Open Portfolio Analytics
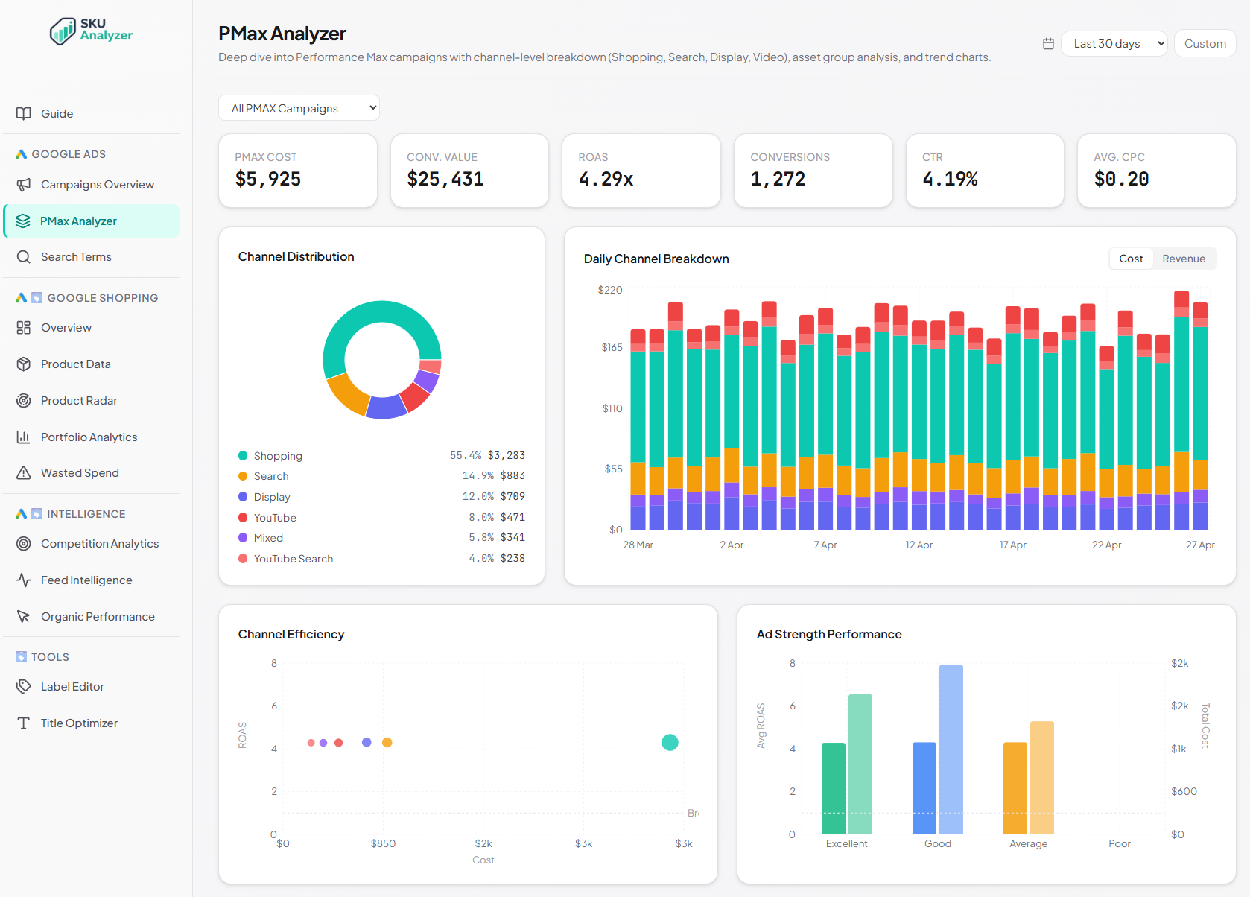The height and width of the screenshot is (897, 1250). click(89, 437)
